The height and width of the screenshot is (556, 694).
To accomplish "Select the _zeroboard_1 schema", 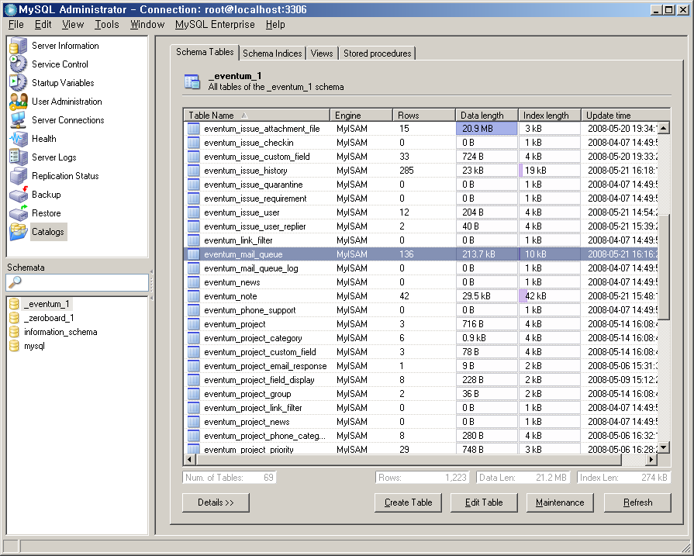I will (x=49, y=318).
